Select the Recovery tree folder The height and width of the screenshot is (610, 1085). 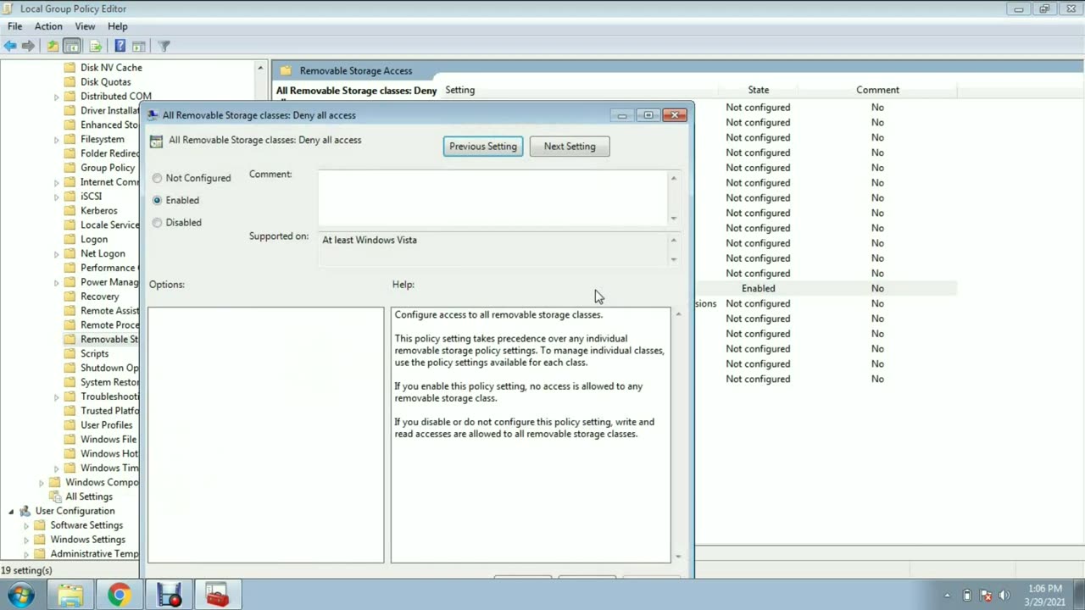99,297
